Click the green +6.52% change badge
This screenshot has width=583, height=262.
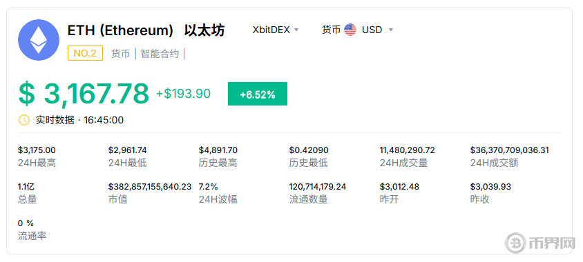pos(257,94)
